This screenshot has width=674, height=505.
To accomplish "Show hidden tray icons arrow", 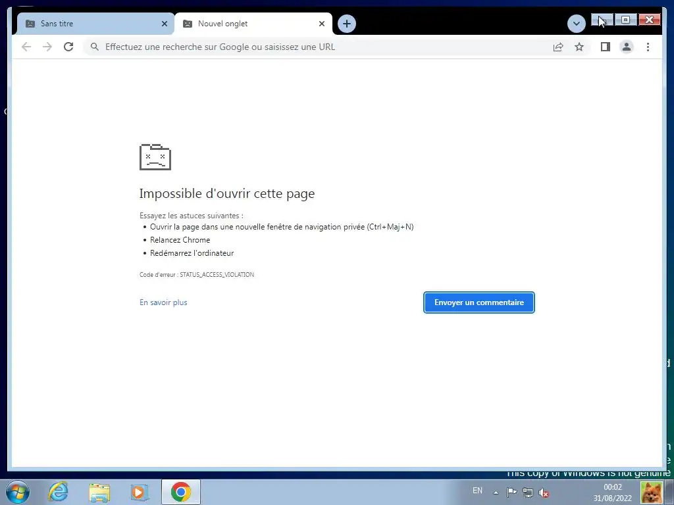I will click(x=496, y=493).
